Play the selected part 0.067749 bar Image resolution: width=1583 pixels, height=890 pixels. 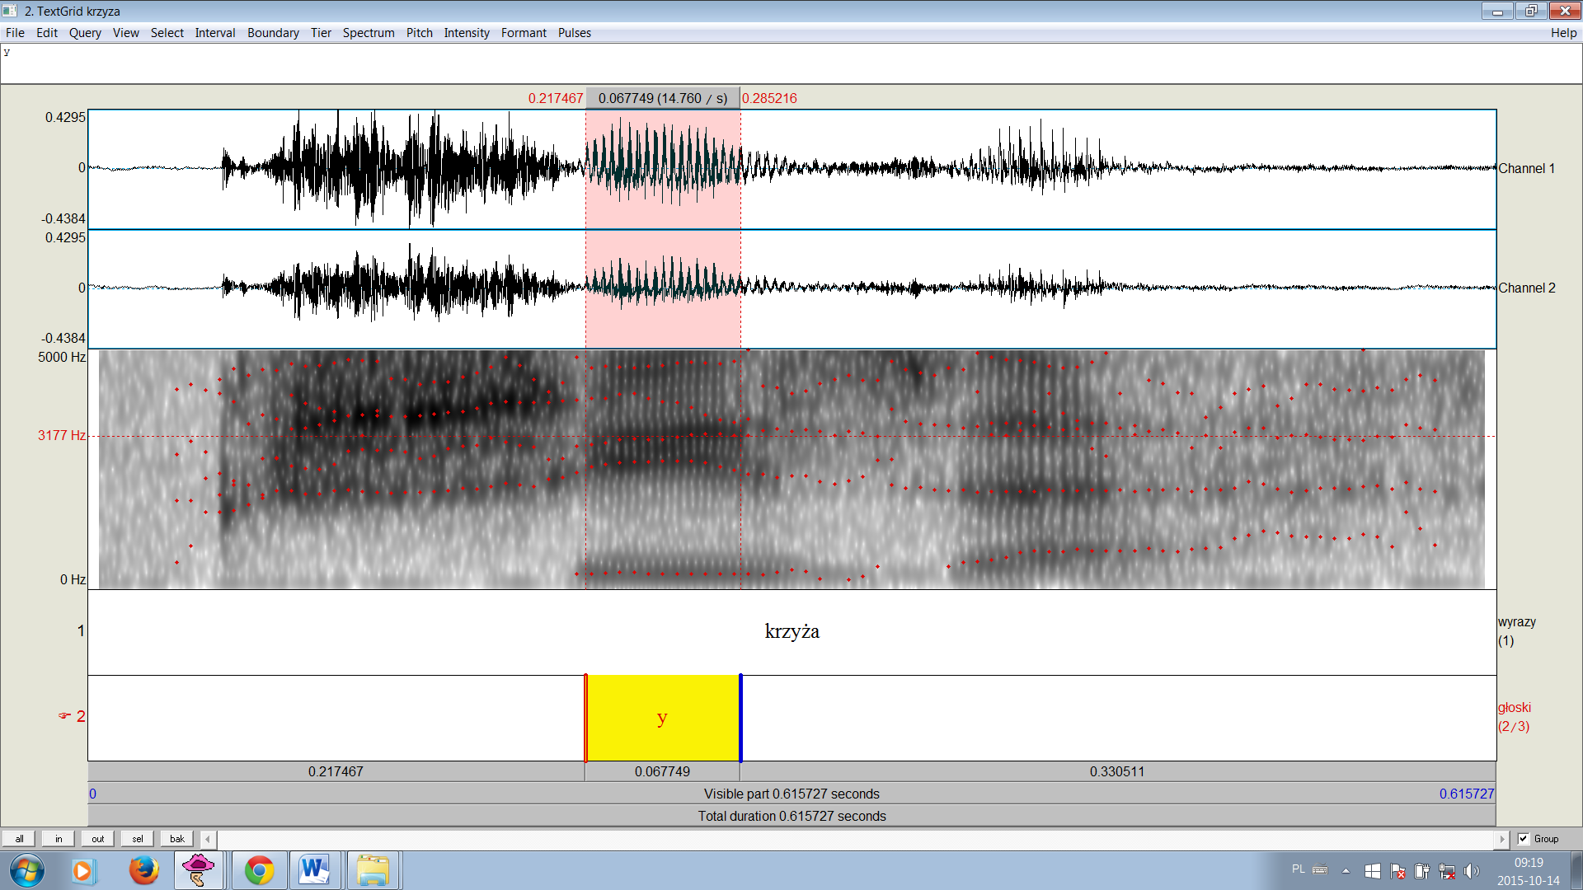(x=663, y=771)
